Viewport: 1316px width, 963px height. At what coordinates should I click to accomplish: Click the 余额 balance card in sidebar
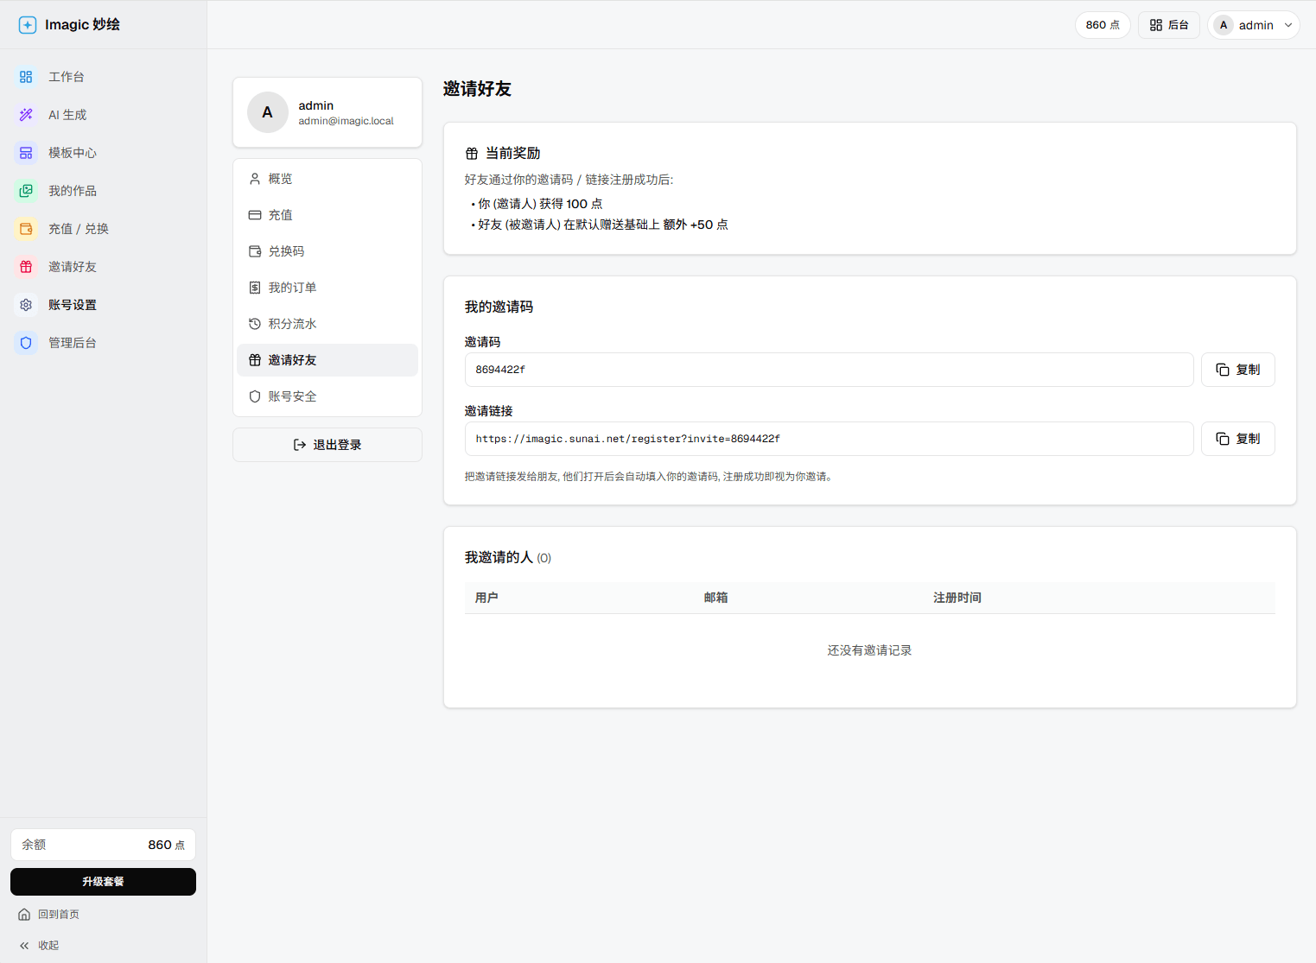click(x=103, y=845)
